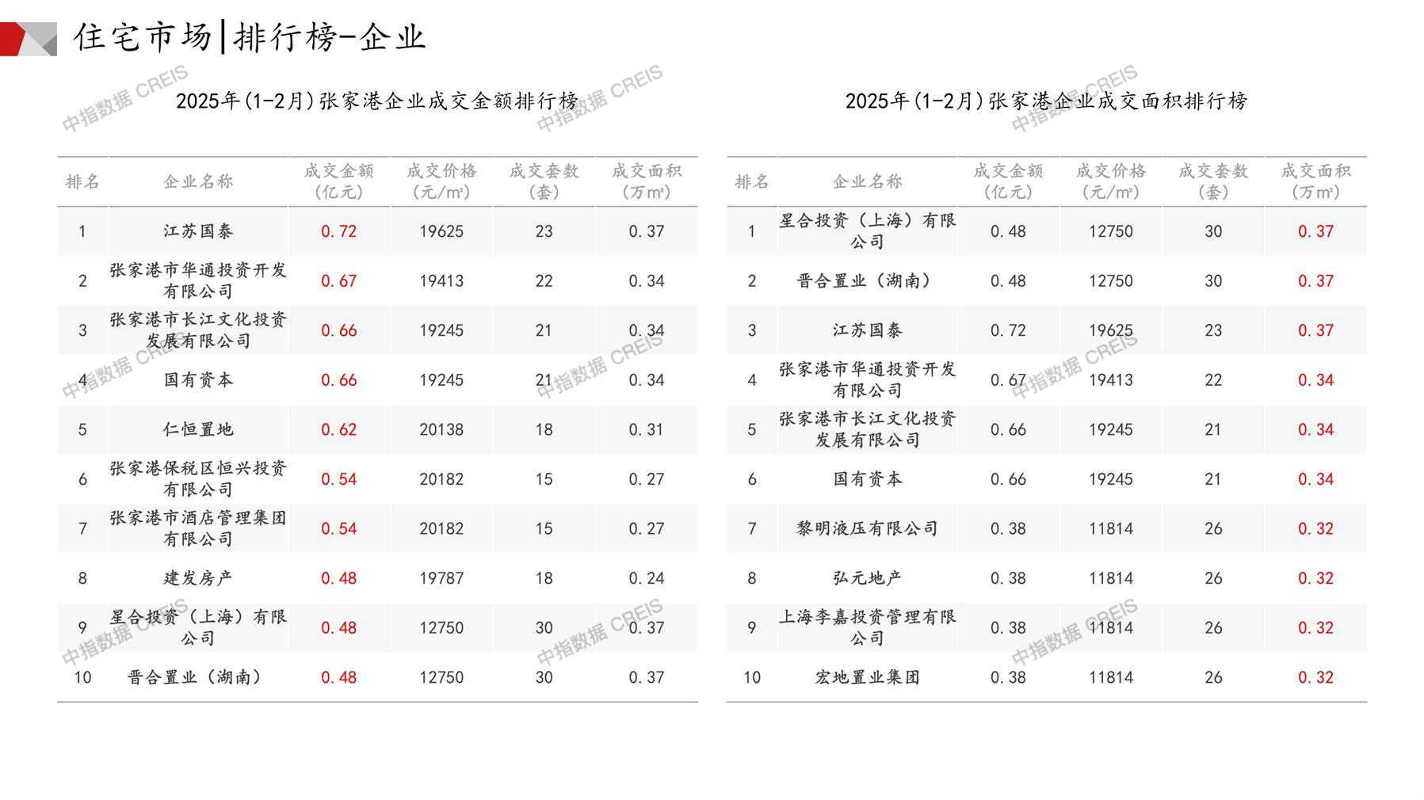Select the 张家港企业成交金额排行榜 table title
Viewport: 1424px width, 800px height.
tap(377, 101)
